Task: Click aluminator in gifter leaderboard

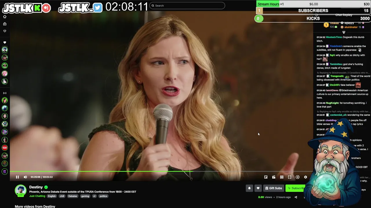Action: tap(351, 27)
